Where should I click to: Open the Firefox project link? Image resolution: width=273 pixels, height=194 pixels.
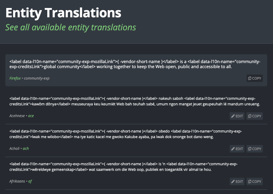point(15,78)
